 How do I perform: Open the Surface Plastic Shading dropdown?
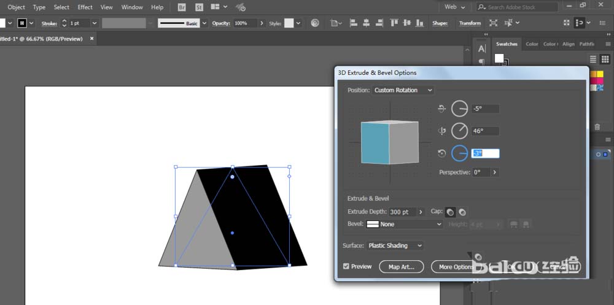(x=395, y=245)
